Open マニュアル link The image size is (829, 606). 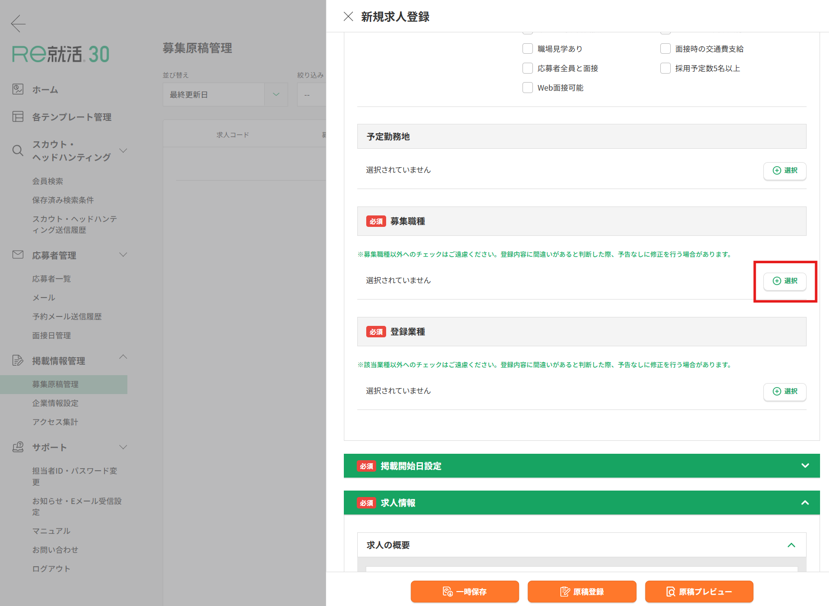pyautogui.click(x=51, y=531)
